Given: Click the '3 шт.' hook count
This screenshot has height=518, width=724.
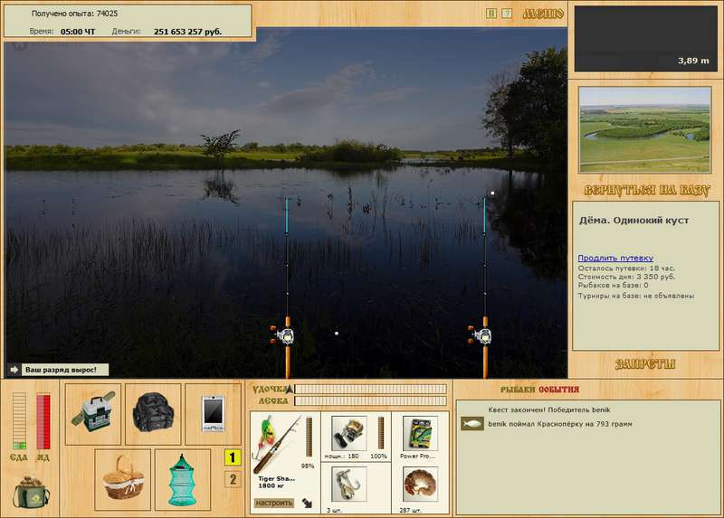Looking at the screenshot, I should coord(334,510).
